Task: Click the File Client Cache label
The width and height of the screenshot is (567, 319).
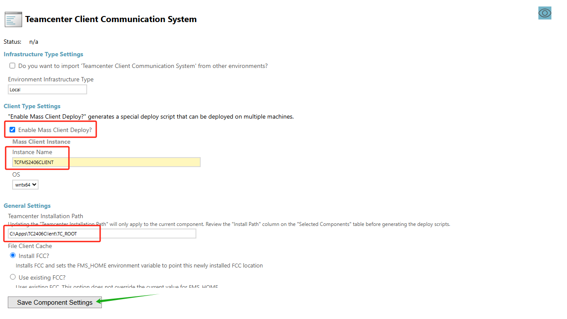Action: (30, 246)
